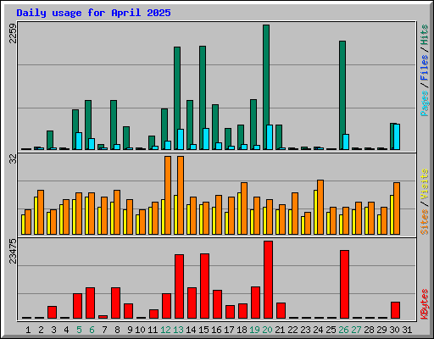Select the orange visits bar for day 24
This screenshot has height=339, width=434.
(320, 207)
